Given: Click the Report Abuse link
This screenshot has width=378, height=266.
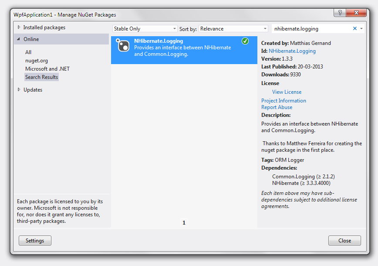Looking at the screenshot, I should (x=277, y=107).
